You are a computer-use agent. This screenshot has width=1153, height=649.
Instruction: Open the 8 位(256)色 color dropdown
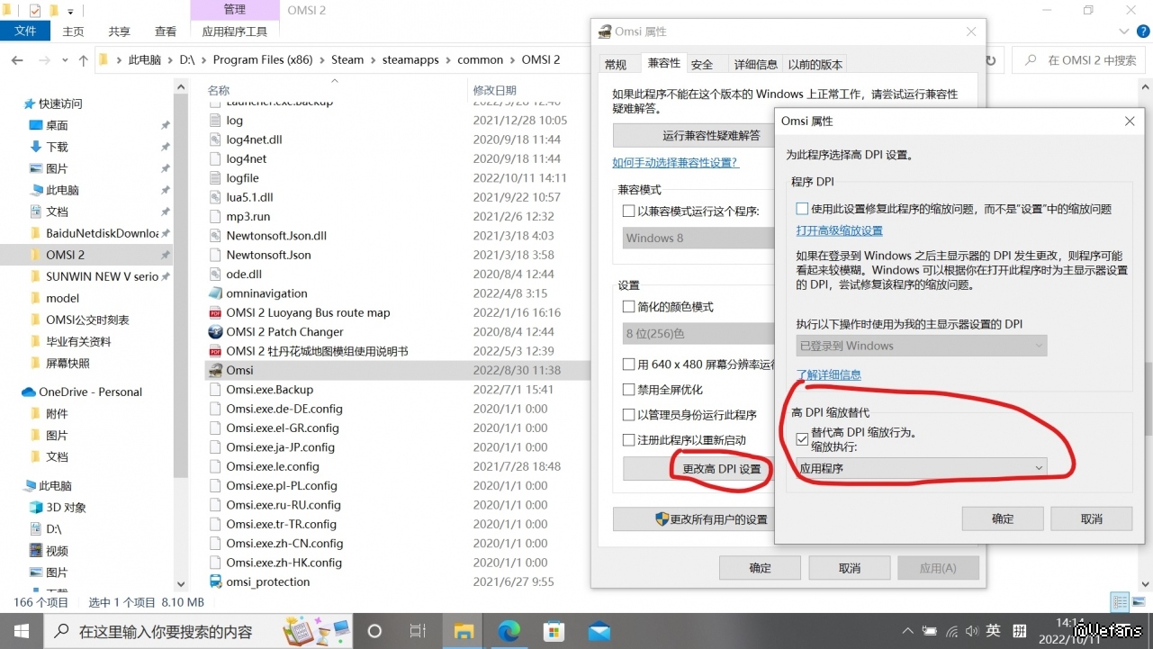pyautogui.click(x=698, y=333)
